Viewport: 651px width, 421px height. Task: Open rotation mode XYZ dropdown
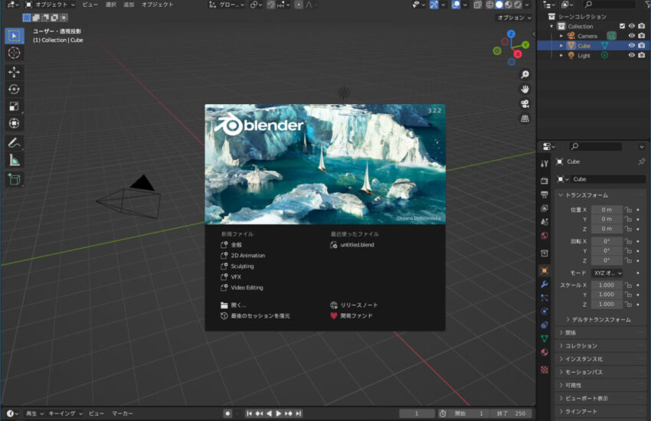tap(607, 273)
